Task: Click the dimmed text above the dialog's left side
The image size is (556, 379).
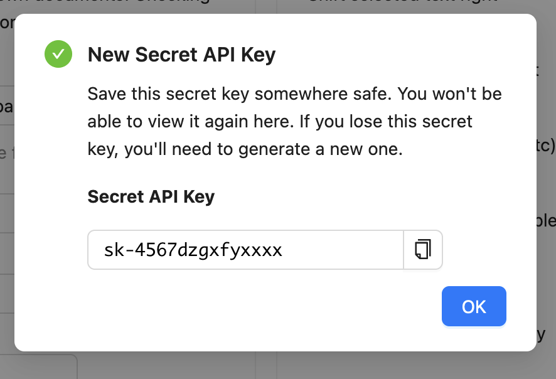Action: 126,5
